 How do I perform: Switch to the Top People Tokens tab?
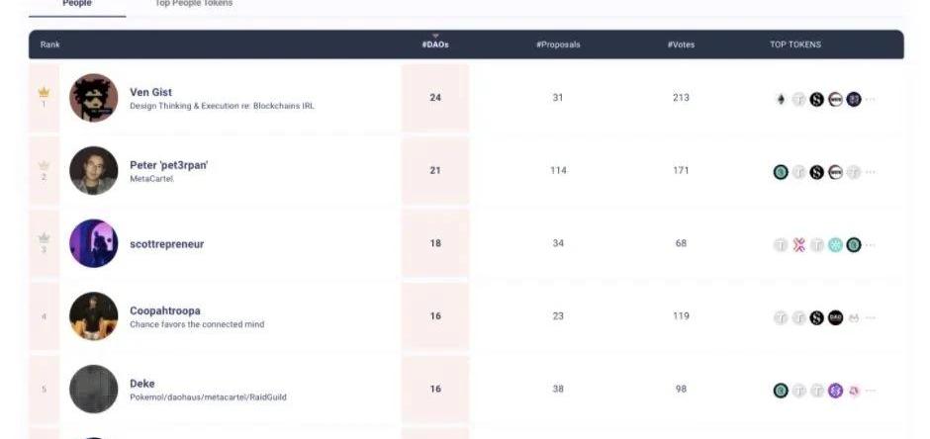pos(193,5)
